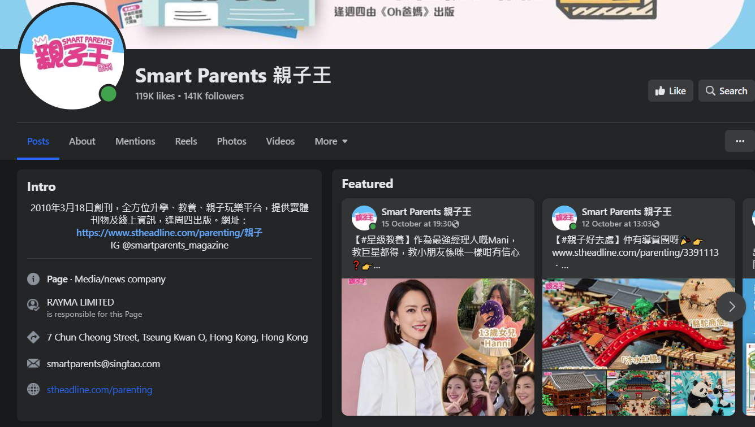This screenshot has height=427, width=755.
Task: Go to the Reels tab
Action: (x=186, y=141)
